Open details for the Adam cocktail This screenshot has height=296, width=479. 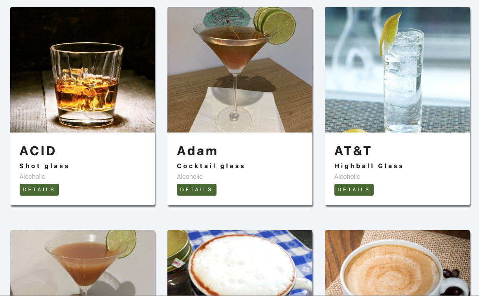point(196,190)
